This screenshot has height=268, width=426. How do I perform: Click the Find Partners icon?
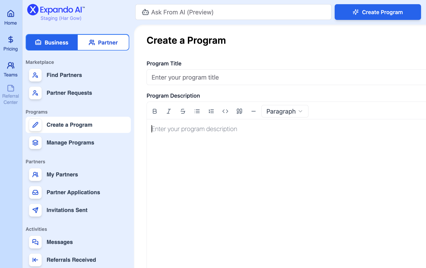35,75
